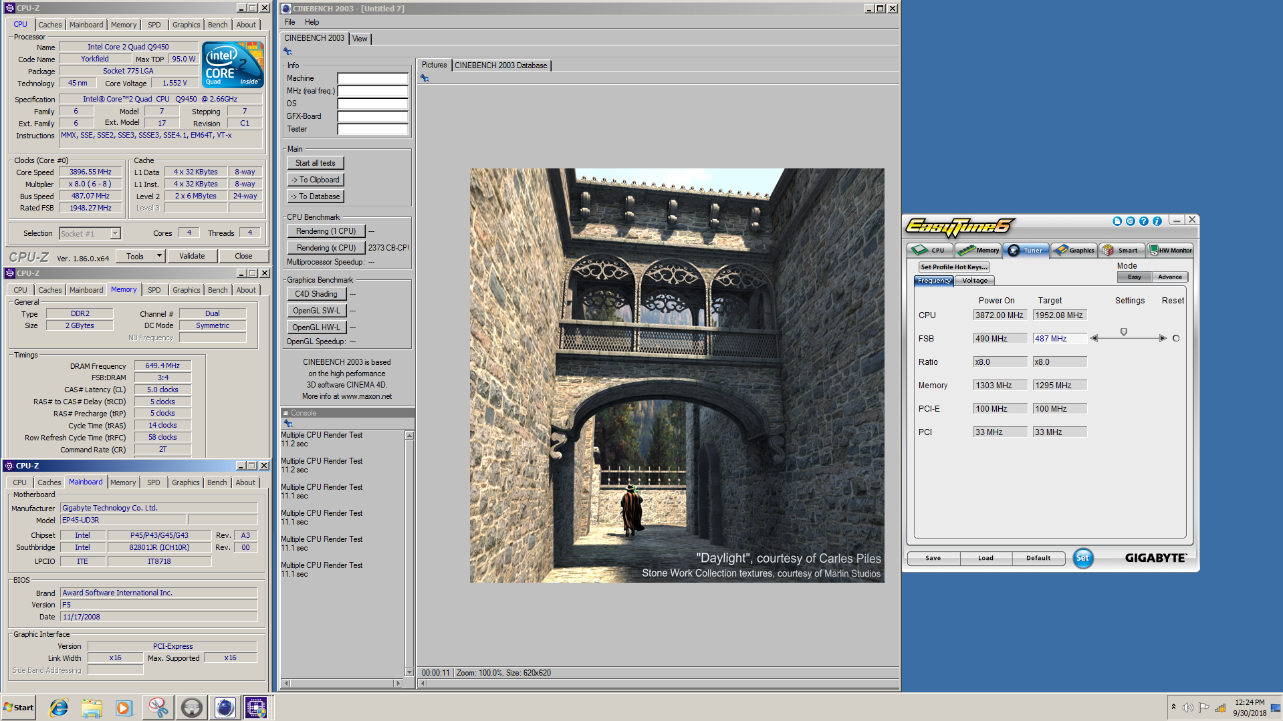1283x721 pixels.
Task: Open the Action Center flag icon in the tray
Action: 1204,708
